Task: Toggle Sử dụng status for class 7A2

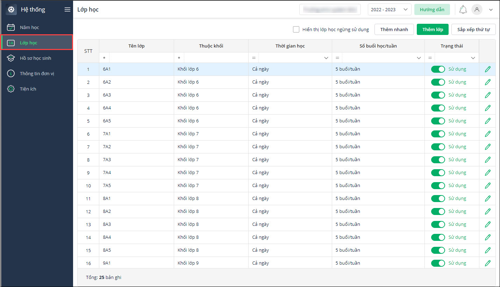Action: [438, 147]
